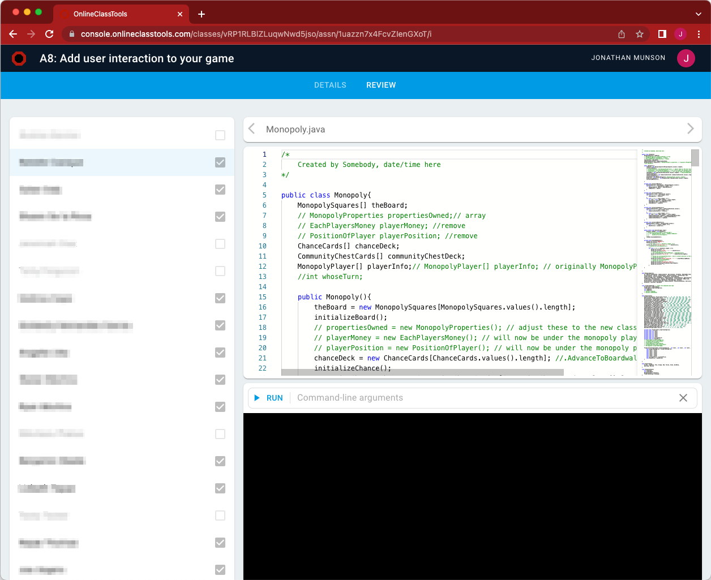Toggle checkbox of first student row
The image size is (711, 580).
(220, 135)
